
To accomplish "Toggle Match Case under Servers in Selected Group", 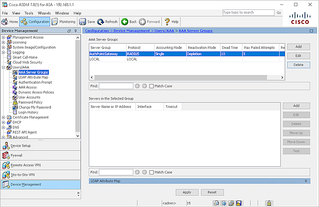I will coord(152,172).
